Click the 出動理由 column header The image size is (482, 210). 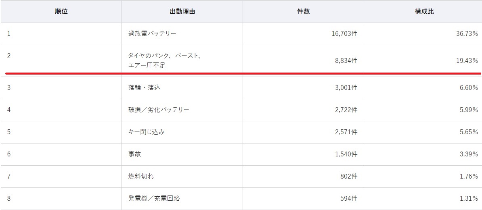182,12
